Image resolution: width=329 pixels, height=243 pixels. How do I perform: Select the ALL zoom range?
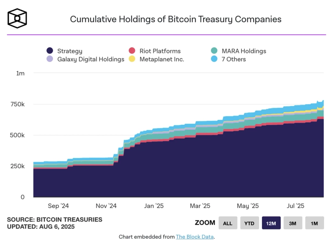pyautogui.click(x=227, y=222)
